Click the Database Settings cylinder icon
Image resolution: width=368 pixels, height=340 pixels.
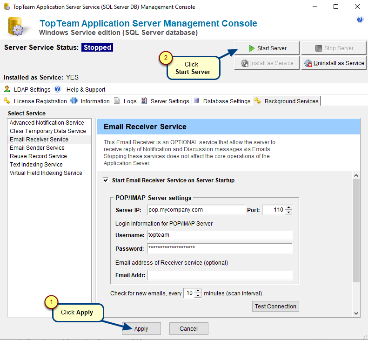[x=196, y=100]
